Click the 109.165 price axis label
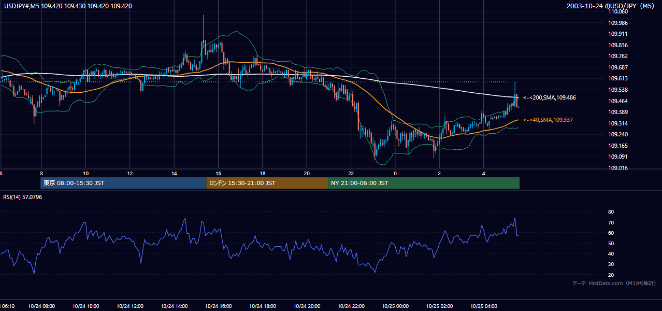 (x=618, y=146)
